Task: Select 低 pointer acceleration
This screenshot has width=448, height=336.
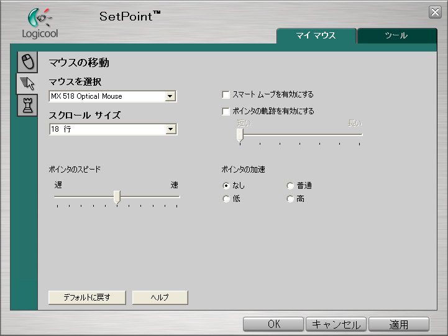Action: point(226,199)
